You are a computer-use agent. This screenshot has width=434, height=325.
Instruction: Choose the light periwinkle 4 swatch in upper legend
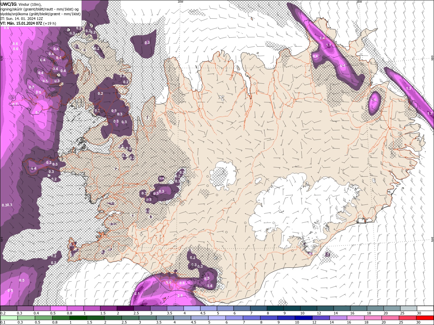192,308
